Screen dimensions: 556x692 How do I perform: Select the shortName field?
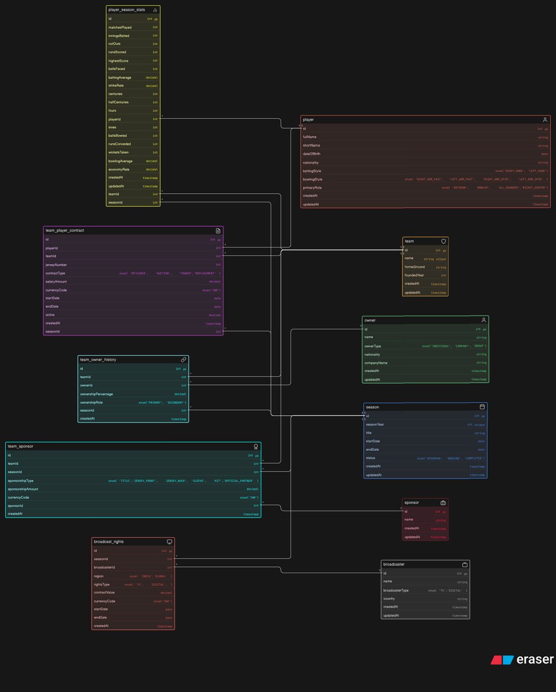pyautogui.click(x=425, y=145)
